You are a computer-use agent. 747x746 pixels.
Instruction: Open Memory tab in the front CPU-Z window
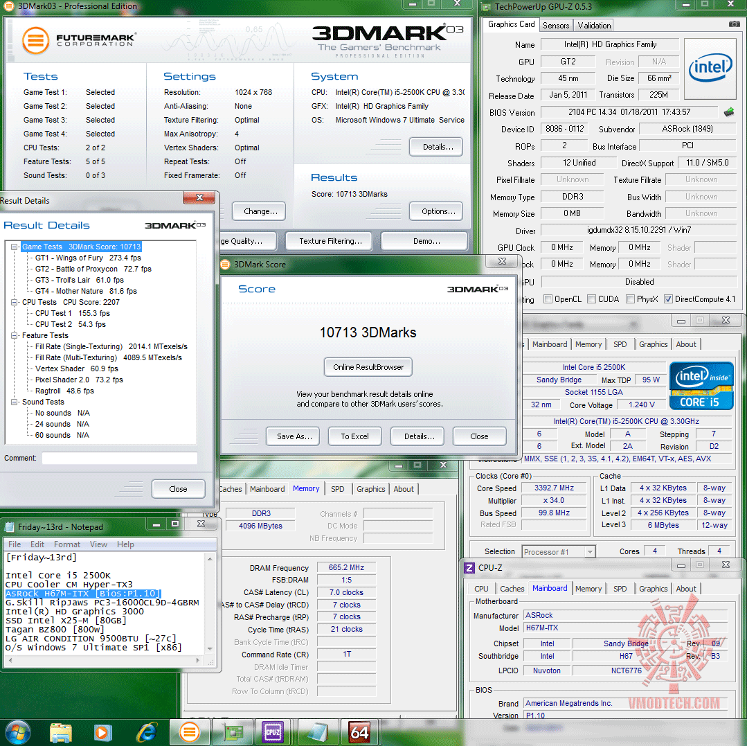coord(588,589)
